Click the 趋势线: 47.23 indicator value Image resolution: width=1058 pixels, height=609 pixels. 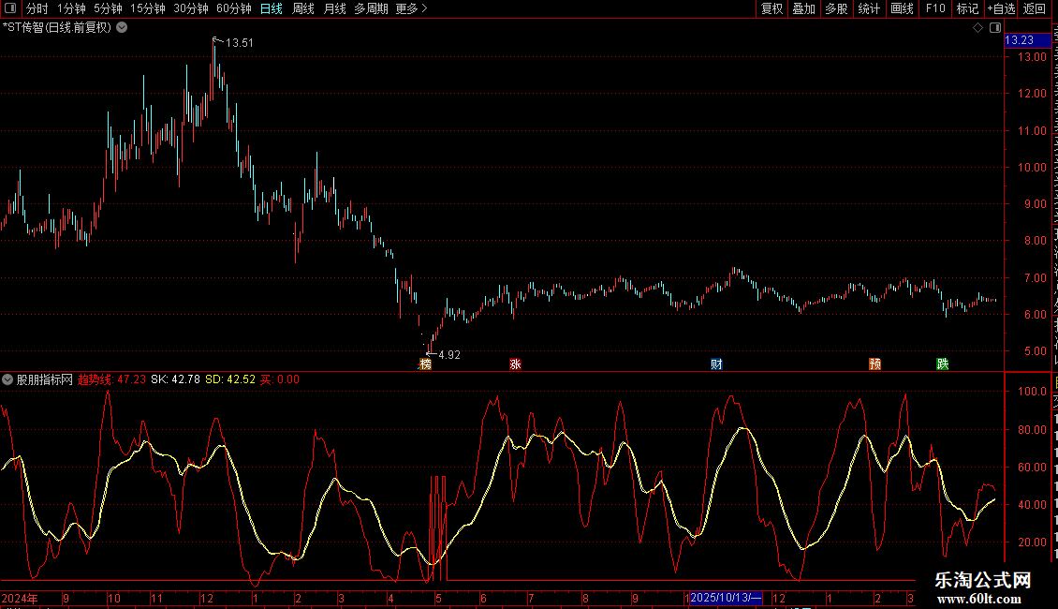(x=111, y=379)
